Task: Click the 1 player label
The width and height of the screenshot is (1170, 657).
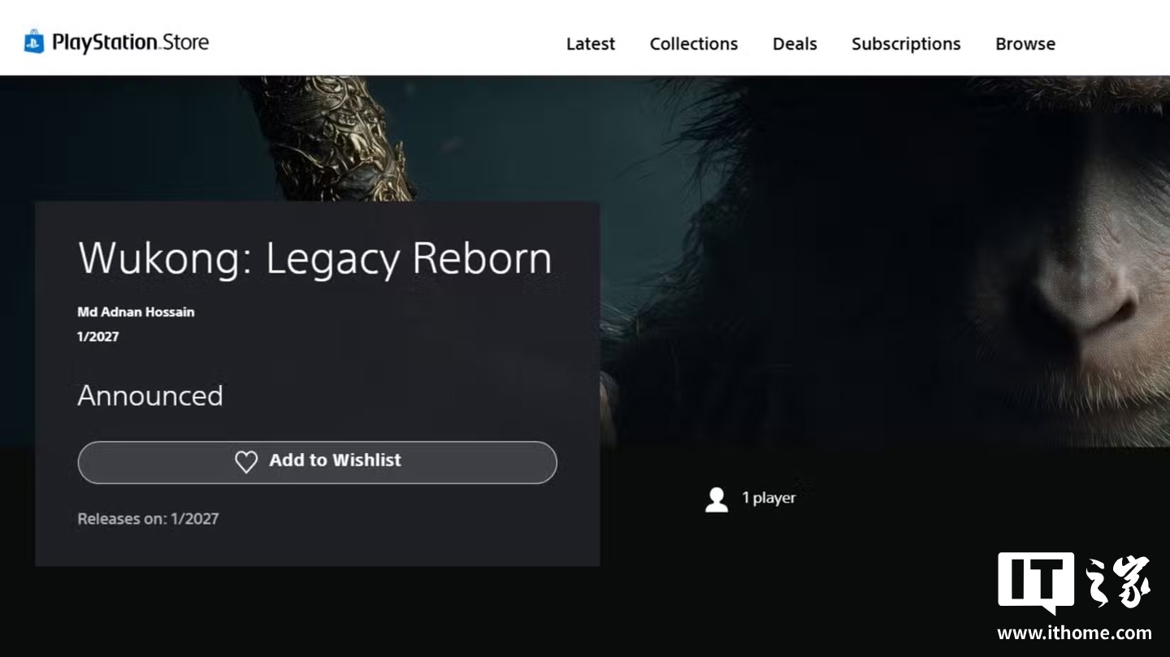Action: click(769, 498)
